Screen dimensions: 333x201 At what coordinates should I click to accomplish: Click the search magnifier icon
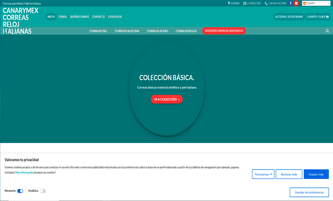tap(327, 31)
